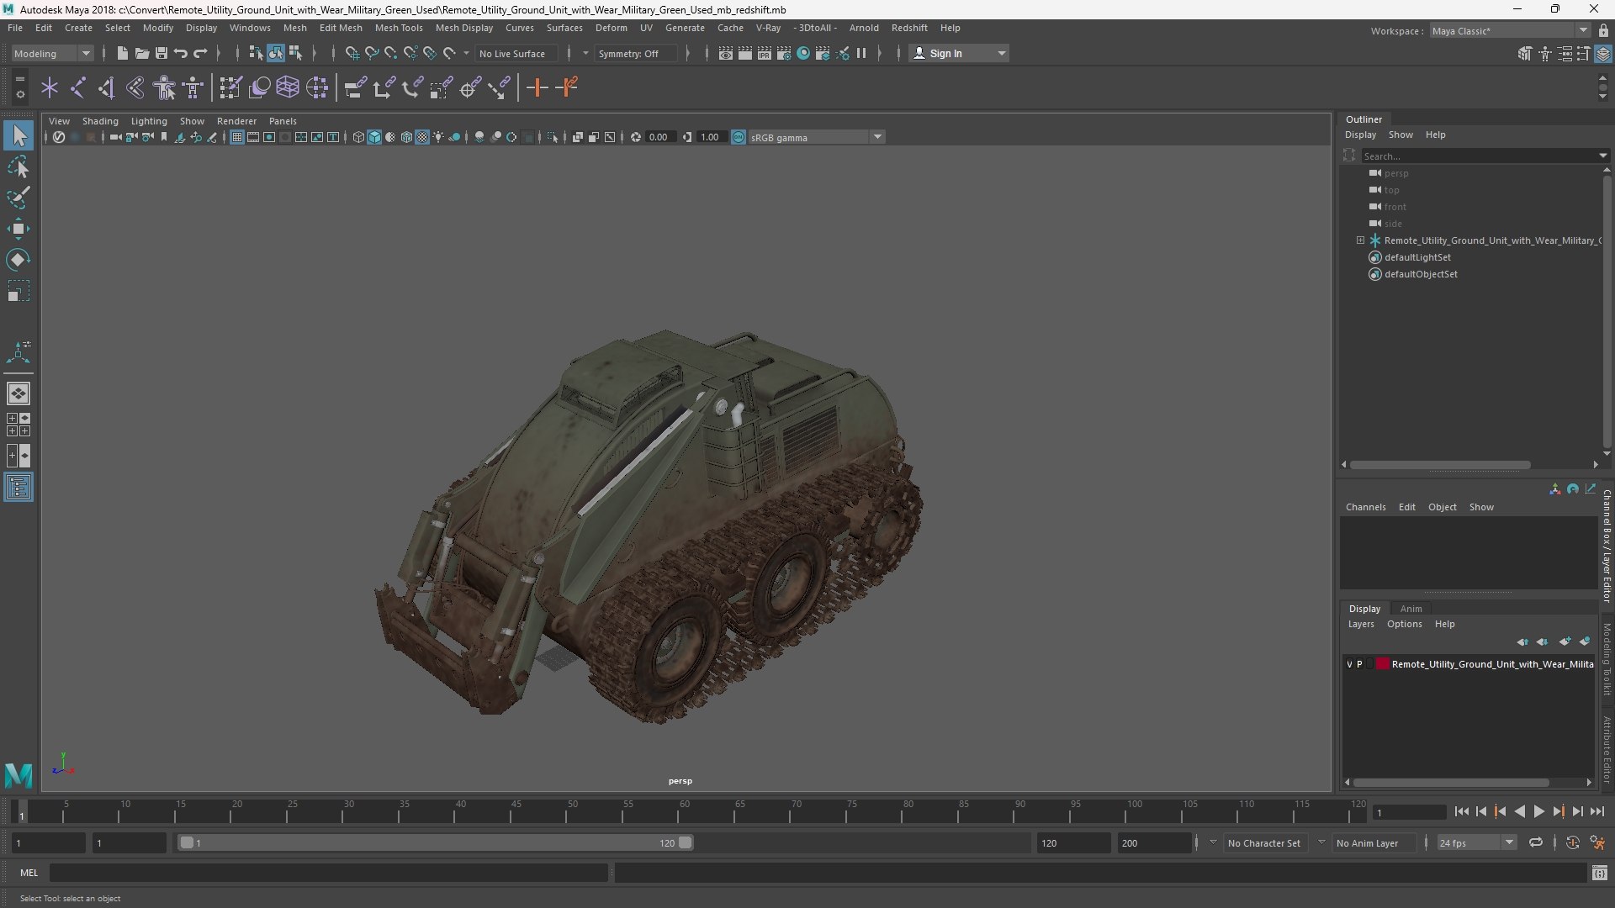This screenshot has width=1615, height=908.
Task: Click the red color swatch of the layer
Action: tap(1382, 664)
